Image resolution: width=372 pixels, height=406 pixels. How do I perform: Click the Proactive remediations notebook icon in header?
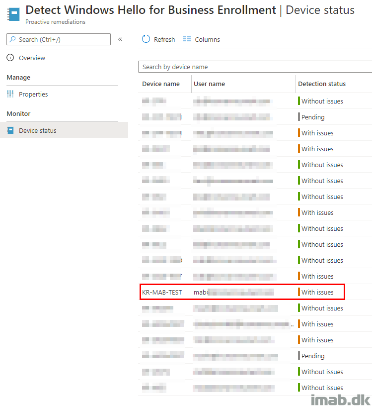tap(13, 14)
